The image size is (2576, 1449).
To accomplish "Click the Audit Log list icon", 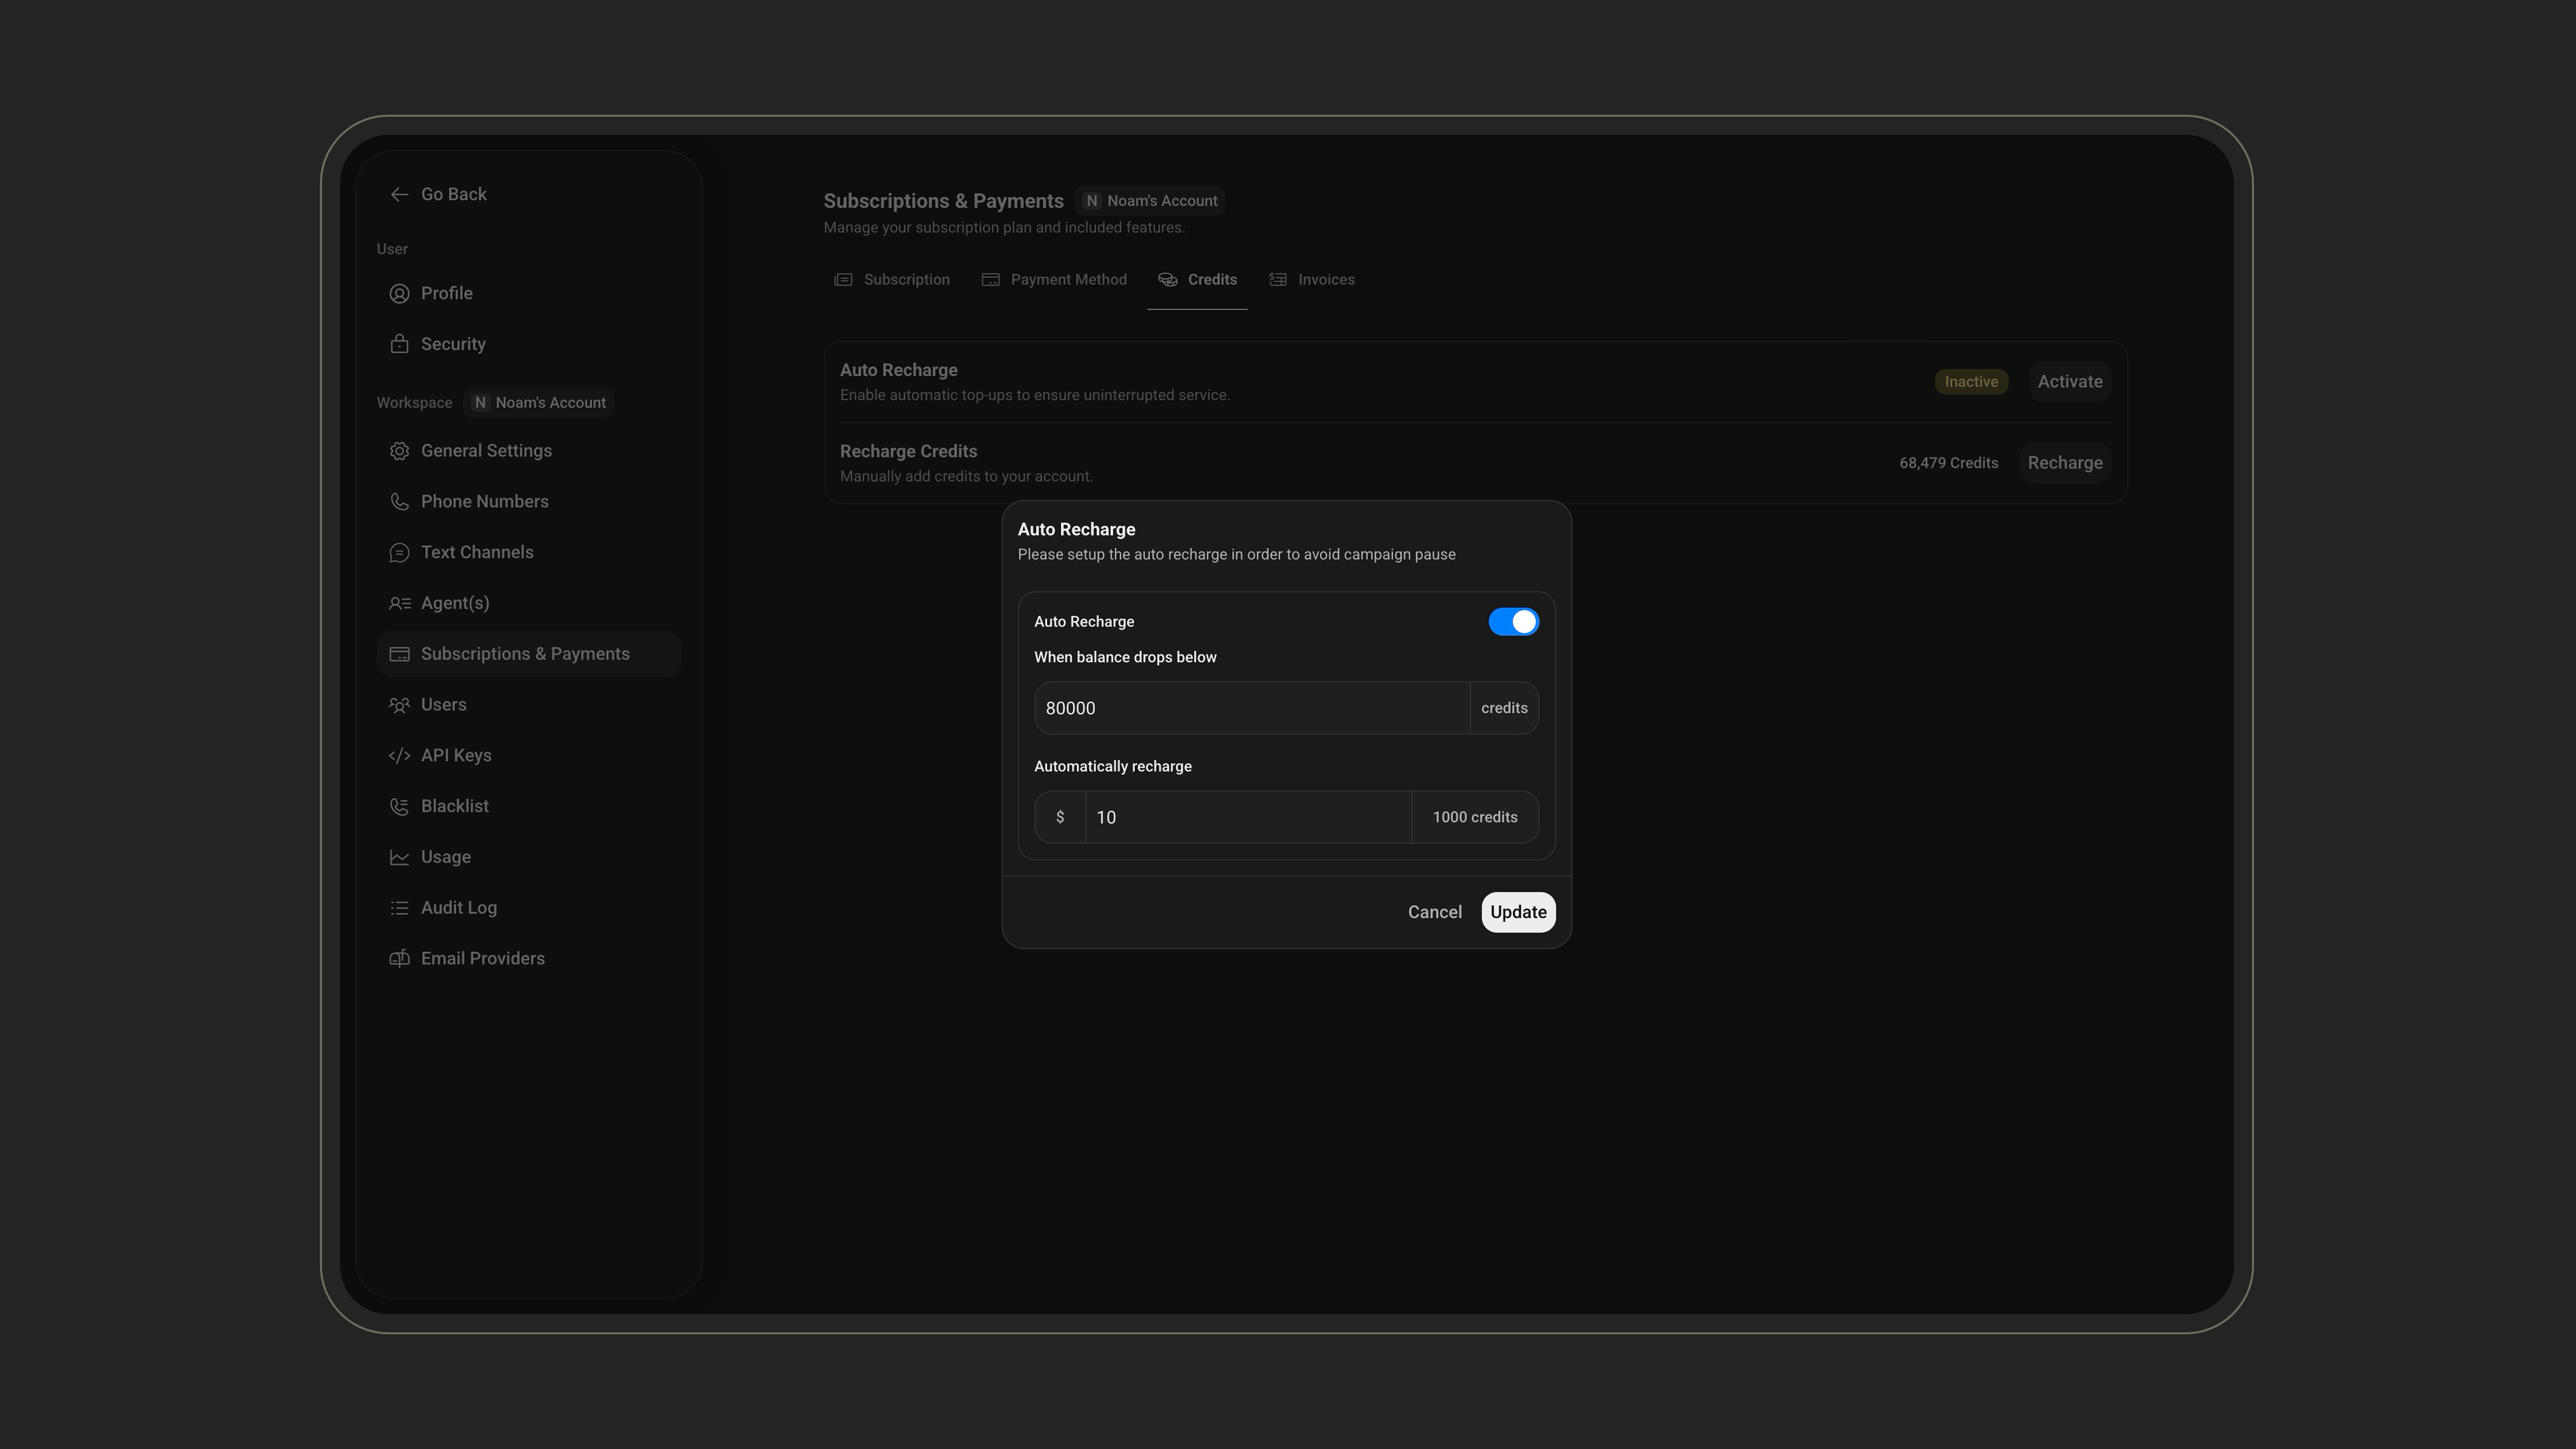I will [x=399, y=908].
